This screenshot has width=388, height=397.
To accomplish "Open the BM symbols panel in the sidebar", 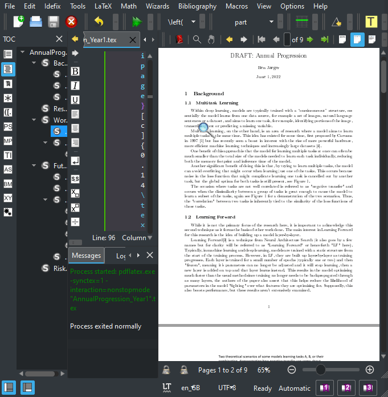I will point(8,184).
